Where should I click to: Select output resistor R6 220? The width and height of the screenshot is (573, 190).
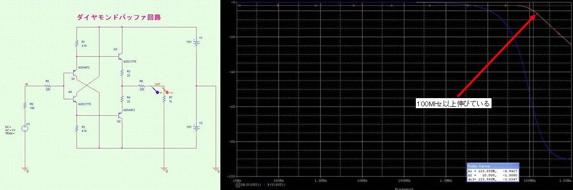(x=142, y=86)
